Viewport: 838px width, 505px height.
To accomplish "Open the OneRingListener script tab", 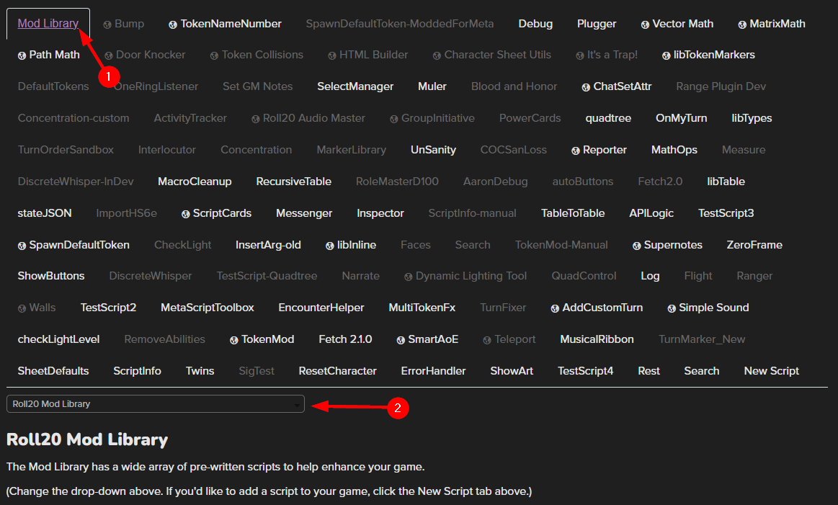I will (x=156, y=86).
